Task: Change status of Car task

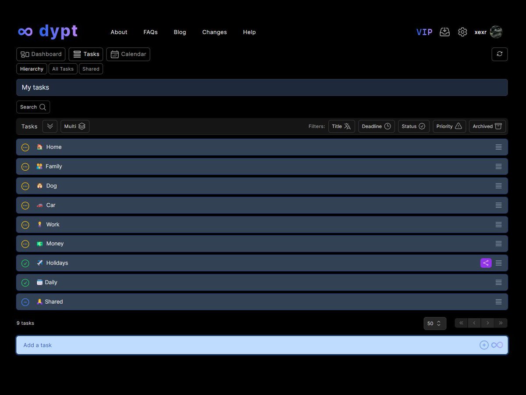Action: point(25,205)
